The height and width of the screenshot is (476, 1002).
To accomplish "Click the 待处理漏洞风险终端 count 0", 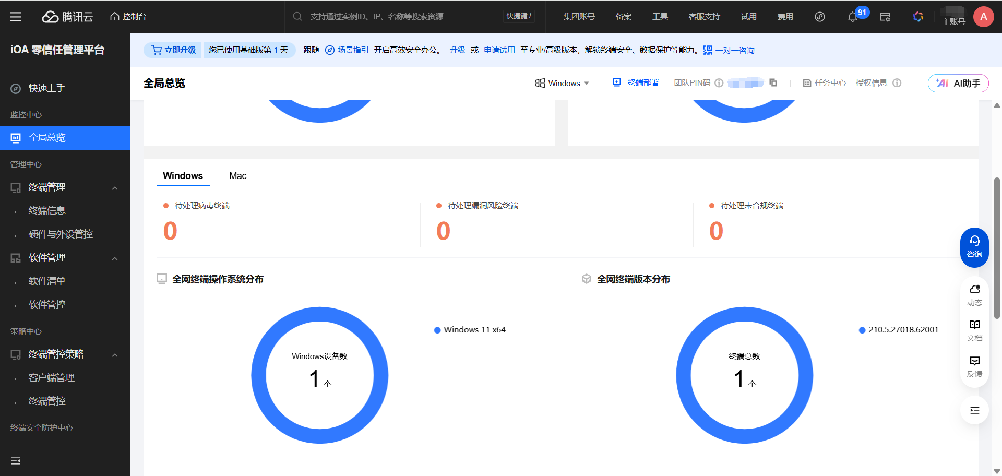I will coord(443,231).
